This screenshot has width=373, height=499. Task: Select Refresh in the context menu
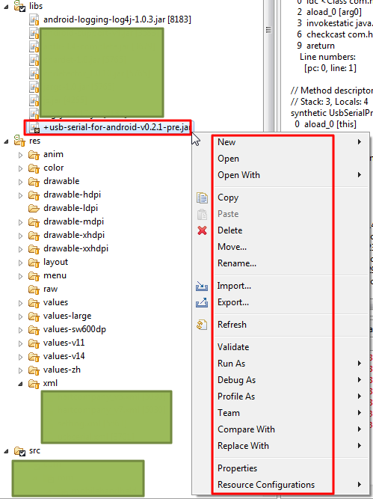click(x=282, y=325)
